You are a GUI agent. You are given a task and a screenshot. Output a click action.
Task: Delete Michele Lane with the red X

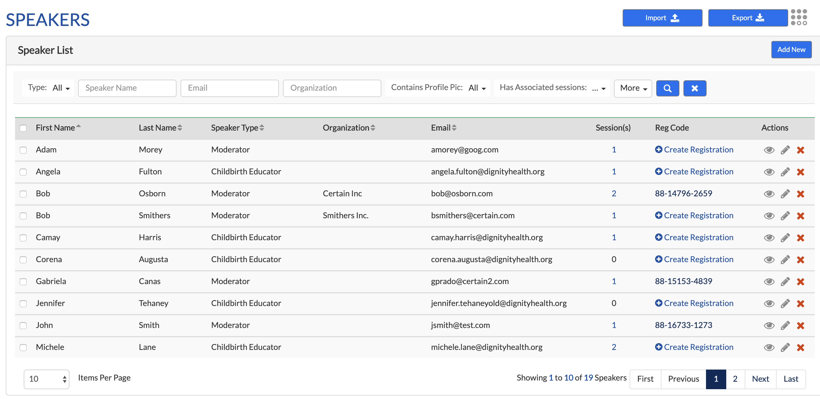pyautogui.click(x=801, y=347)
